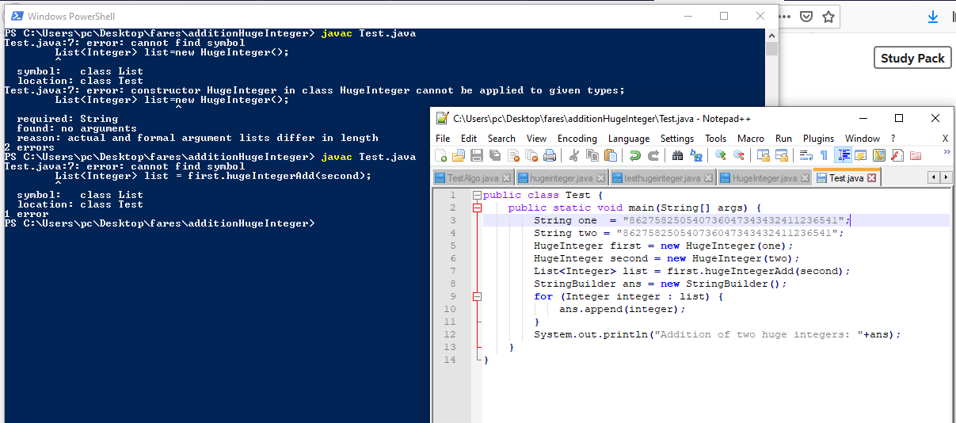This screenshot has height=423, width=956.
Task: Toggle the Word wrap toolbar icon
Action: pyautogui.click(x=806, y=155)
